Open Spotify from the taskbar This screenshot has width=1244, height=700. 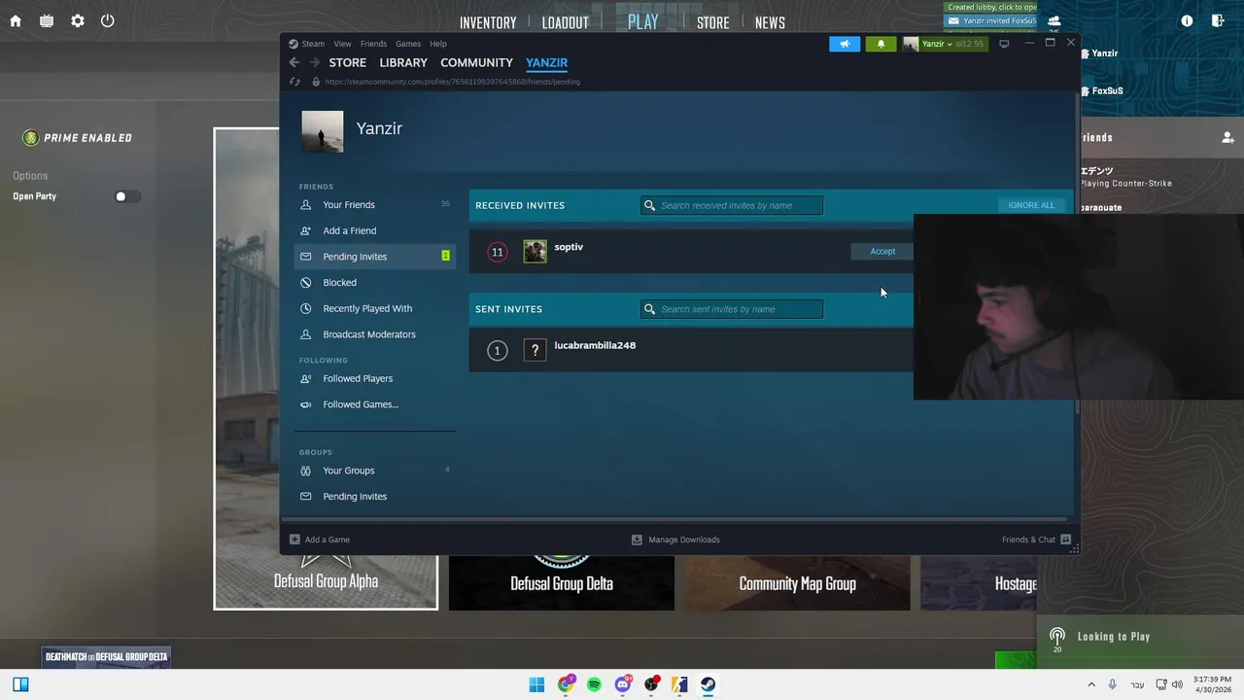[594, 684]
